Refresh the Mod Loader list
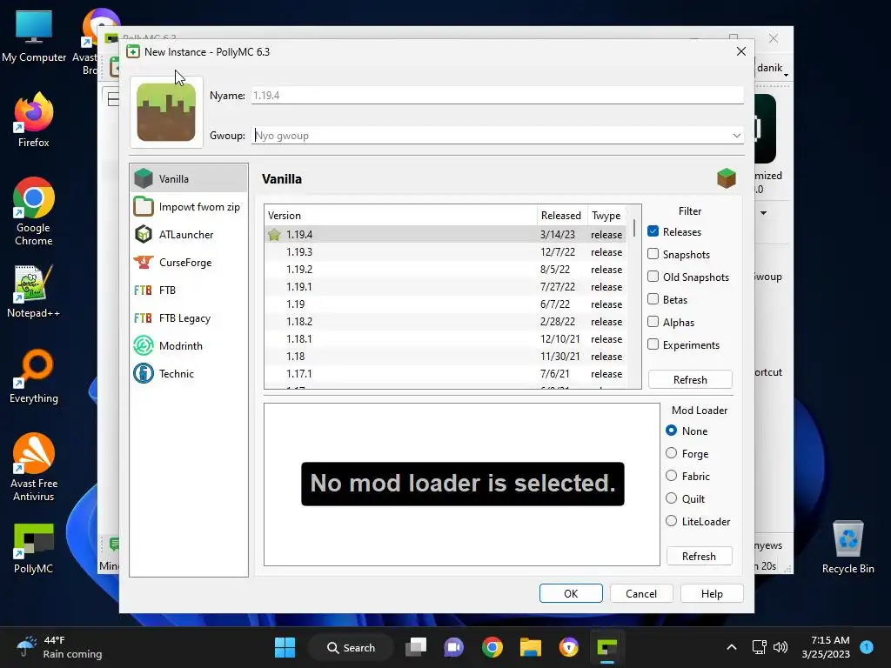The width and height of the screenshot is (891, 668). pyautogui.click(x=699, y=556)
